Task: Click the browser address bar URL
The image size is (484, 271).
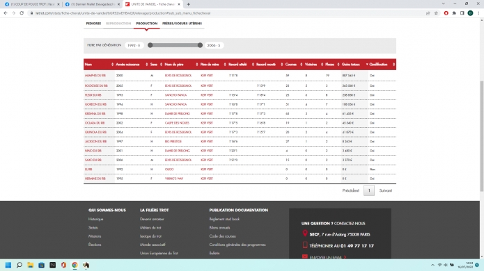Action: (x=123, y=13)
